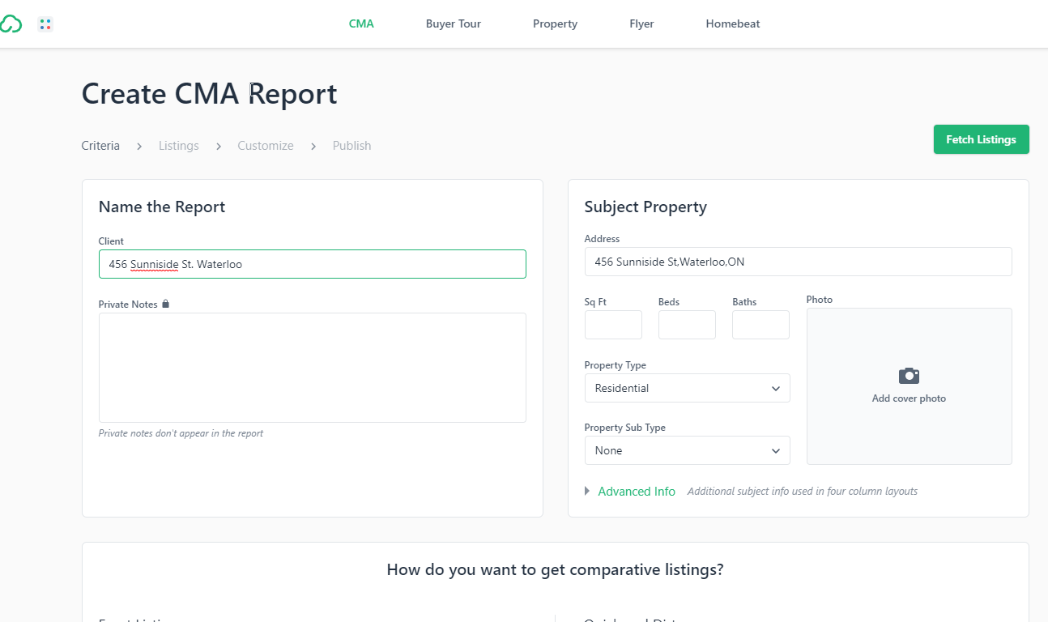Image resolution: width=1048 pixels, height=622 pixels.
Task: Expand the Advanced Info section
Action: point(637,491)
